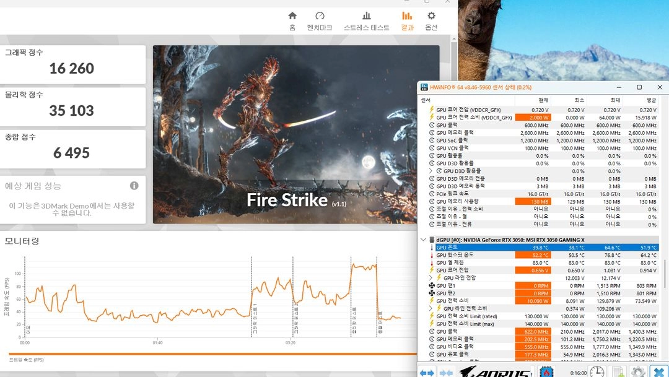Viewport: 669px width, 377px height.
Task: Click icon of 조절 이유 - 열 row
Action: click(432, 217)
